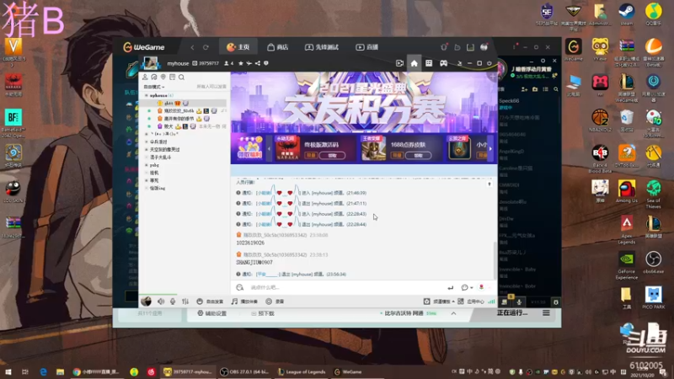Switch to the 先锋测试 tab in WeGame

pyautogui.click(x=322, y=47)
